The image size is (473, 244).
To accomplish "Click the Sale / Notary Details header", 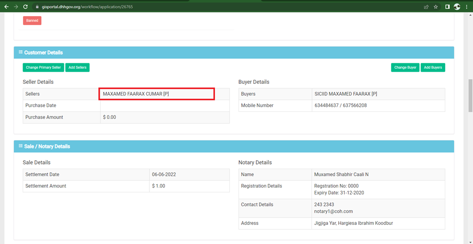I will 234,146.
